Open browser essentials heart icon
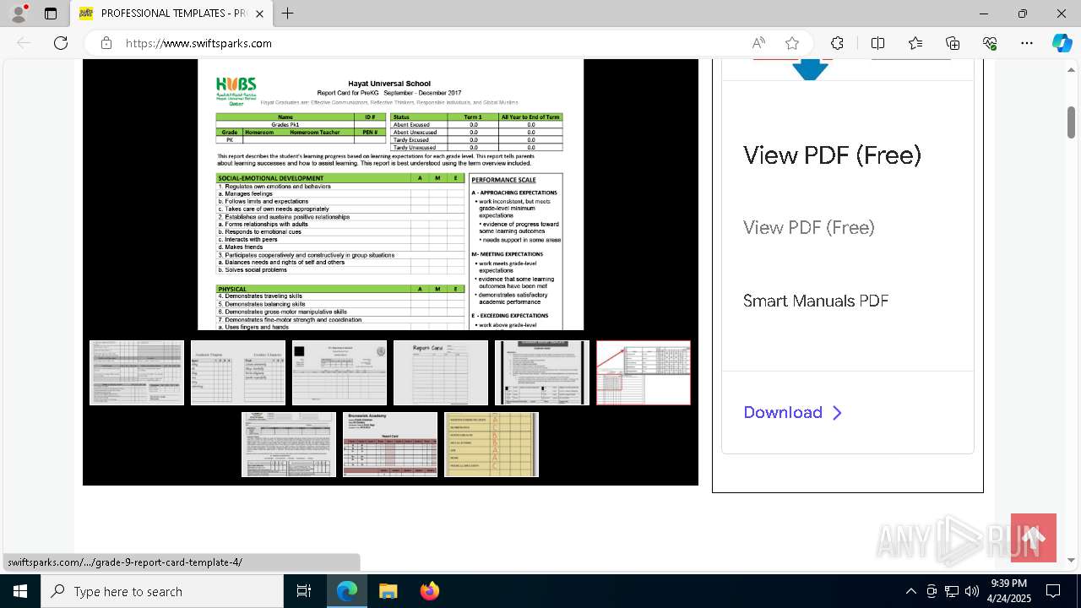Viewport: 1081px width, 608px height. (x=990, y=43)
